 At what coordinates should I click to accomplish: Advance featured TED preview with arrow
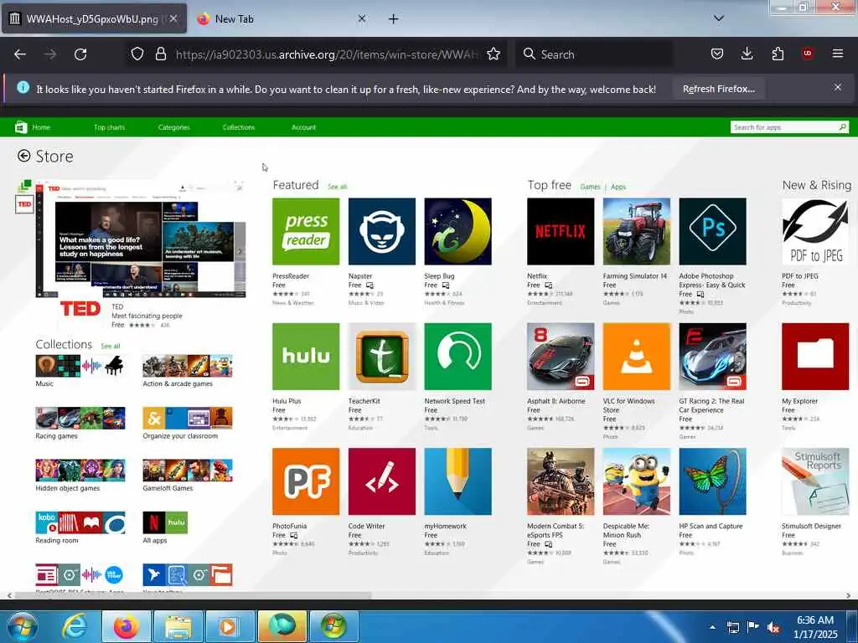(x=240, y=252)
